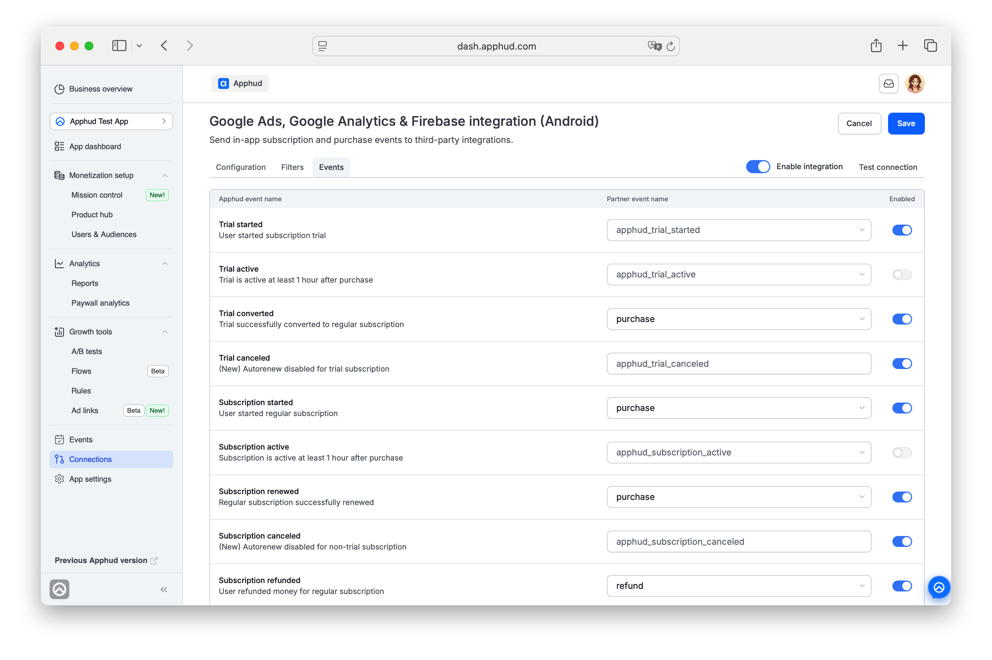This screenshot has width=992, height=660.
Task: Click the dash.apphud.com address bar
Action: coord(496,46)
